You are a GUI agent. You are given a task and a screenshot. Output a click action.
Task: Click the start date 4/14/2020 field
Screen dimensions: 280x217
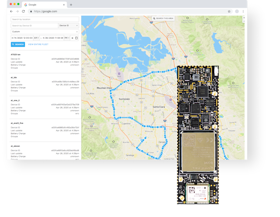tap(22, 38)
